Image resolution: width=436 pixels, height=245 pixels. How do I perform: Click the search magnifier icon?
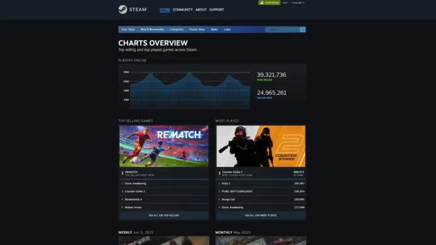pos(303,29)
